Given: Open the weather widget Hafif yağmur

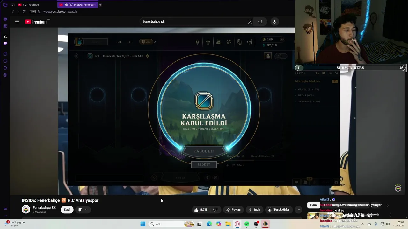Looking at the screenshot, I should [x=16, y=224].
